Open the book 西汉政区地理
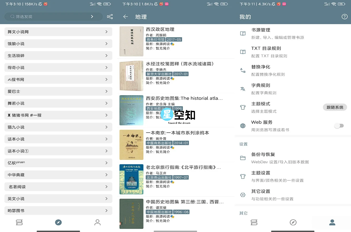The width and height of the screenshot is (351, 232). (x=160, y=29)
